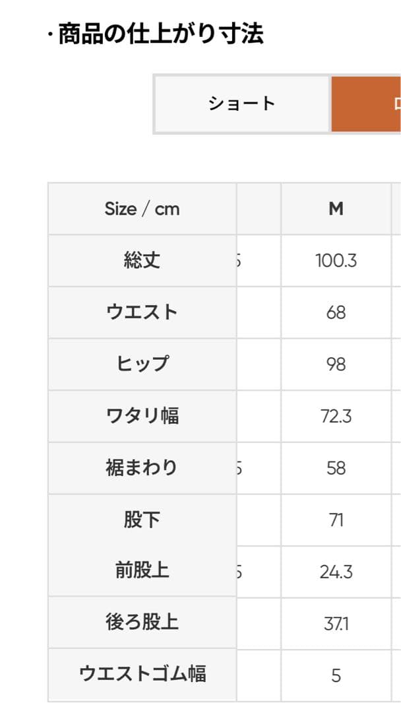Click the M column header

click(336, 208)
